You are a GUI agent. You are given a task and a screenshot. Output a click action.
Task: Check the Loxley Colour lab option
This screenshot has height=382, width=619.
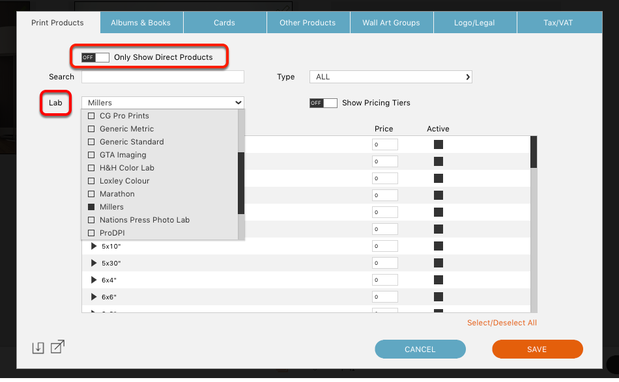click(x=91, y=181)
